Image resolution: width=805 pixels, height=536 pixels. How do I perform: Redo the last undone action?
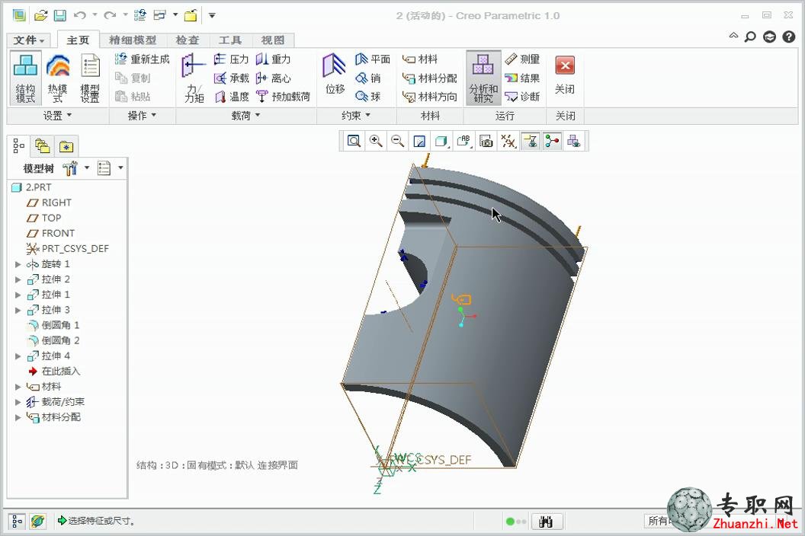click(x=109, y=15)
